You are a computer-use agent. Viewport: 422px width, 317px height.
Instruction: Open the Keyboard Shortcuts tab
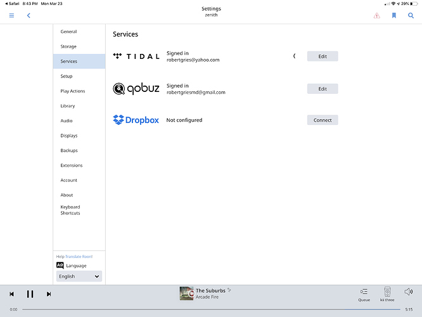pos(79,210)
